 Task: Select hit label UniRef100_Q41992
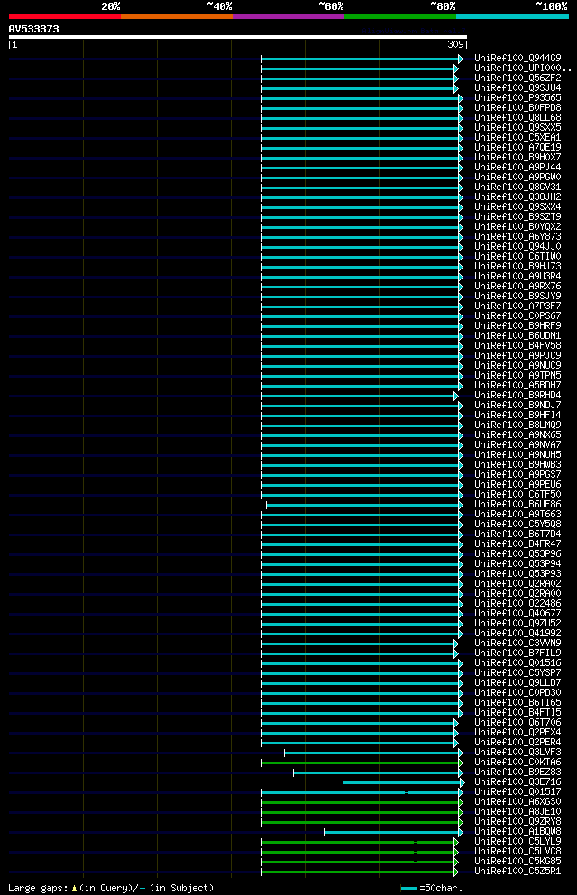pyautogui.click(x=517, y=634)
